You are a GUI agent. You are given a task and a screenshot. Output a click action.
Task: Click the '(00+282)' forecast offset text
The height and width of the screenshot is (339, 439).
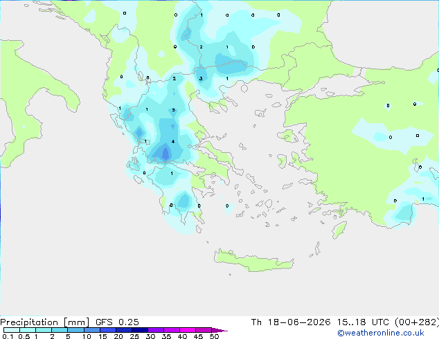[417, 322]
